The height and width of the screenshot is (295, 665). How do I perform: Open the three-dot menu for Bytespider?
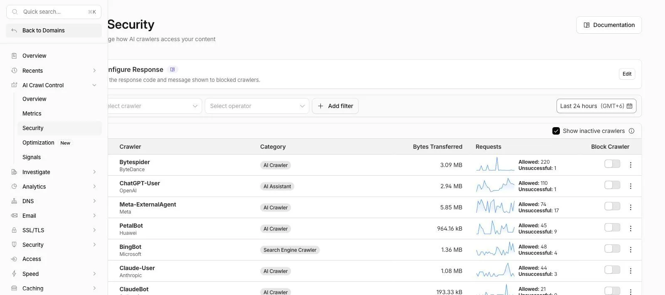click(x=631, y=165)
